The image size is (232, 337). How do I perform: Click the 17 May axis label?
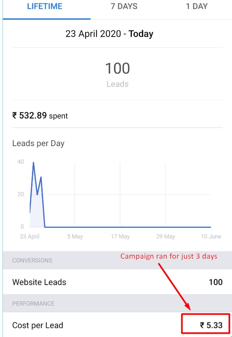pyautogui.click(x=120, y=236)
